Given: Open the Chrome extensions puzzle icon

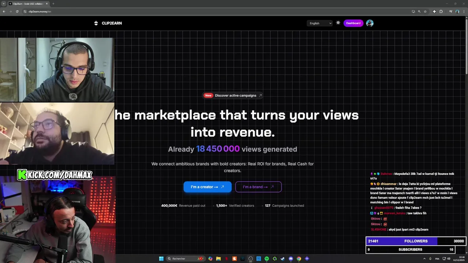Looking at the screenshot, I should pyautogui.click(x=441, y=11).
